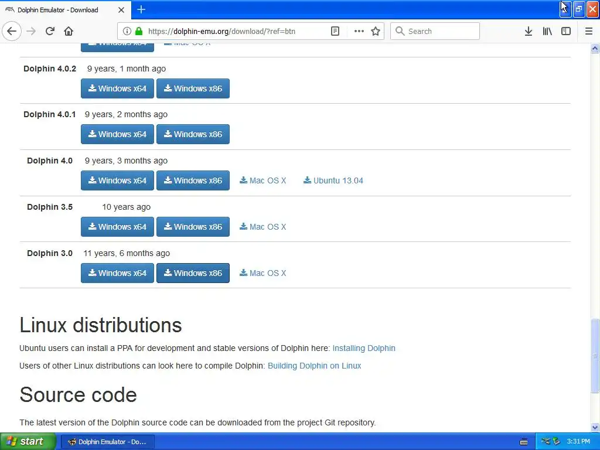Click the Source code heading

click(x=78, y=394)
